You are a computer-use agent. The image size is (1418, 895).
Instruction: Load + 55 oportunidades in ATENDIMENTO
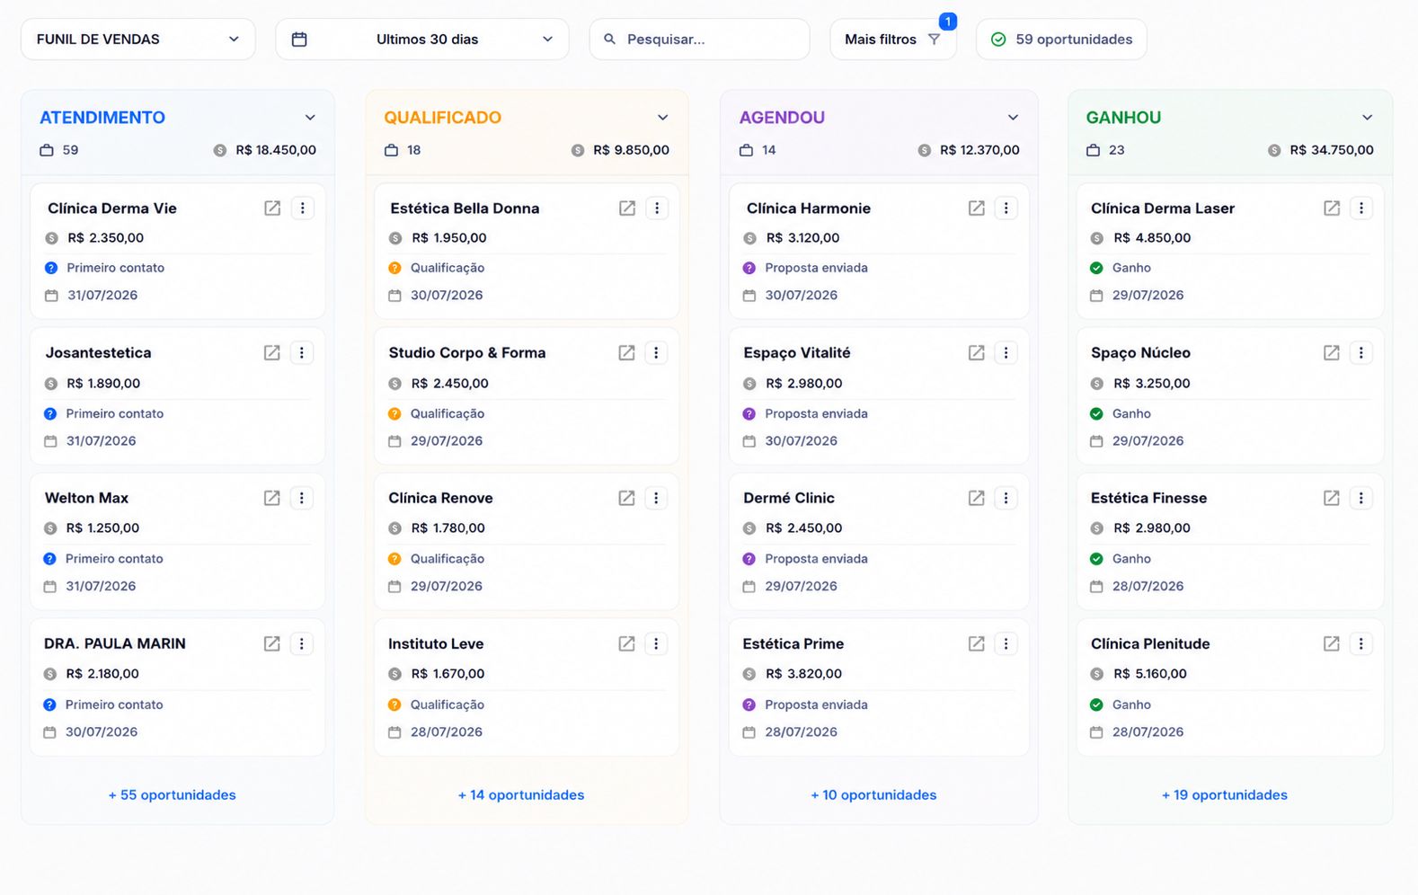tap(173, 795)
